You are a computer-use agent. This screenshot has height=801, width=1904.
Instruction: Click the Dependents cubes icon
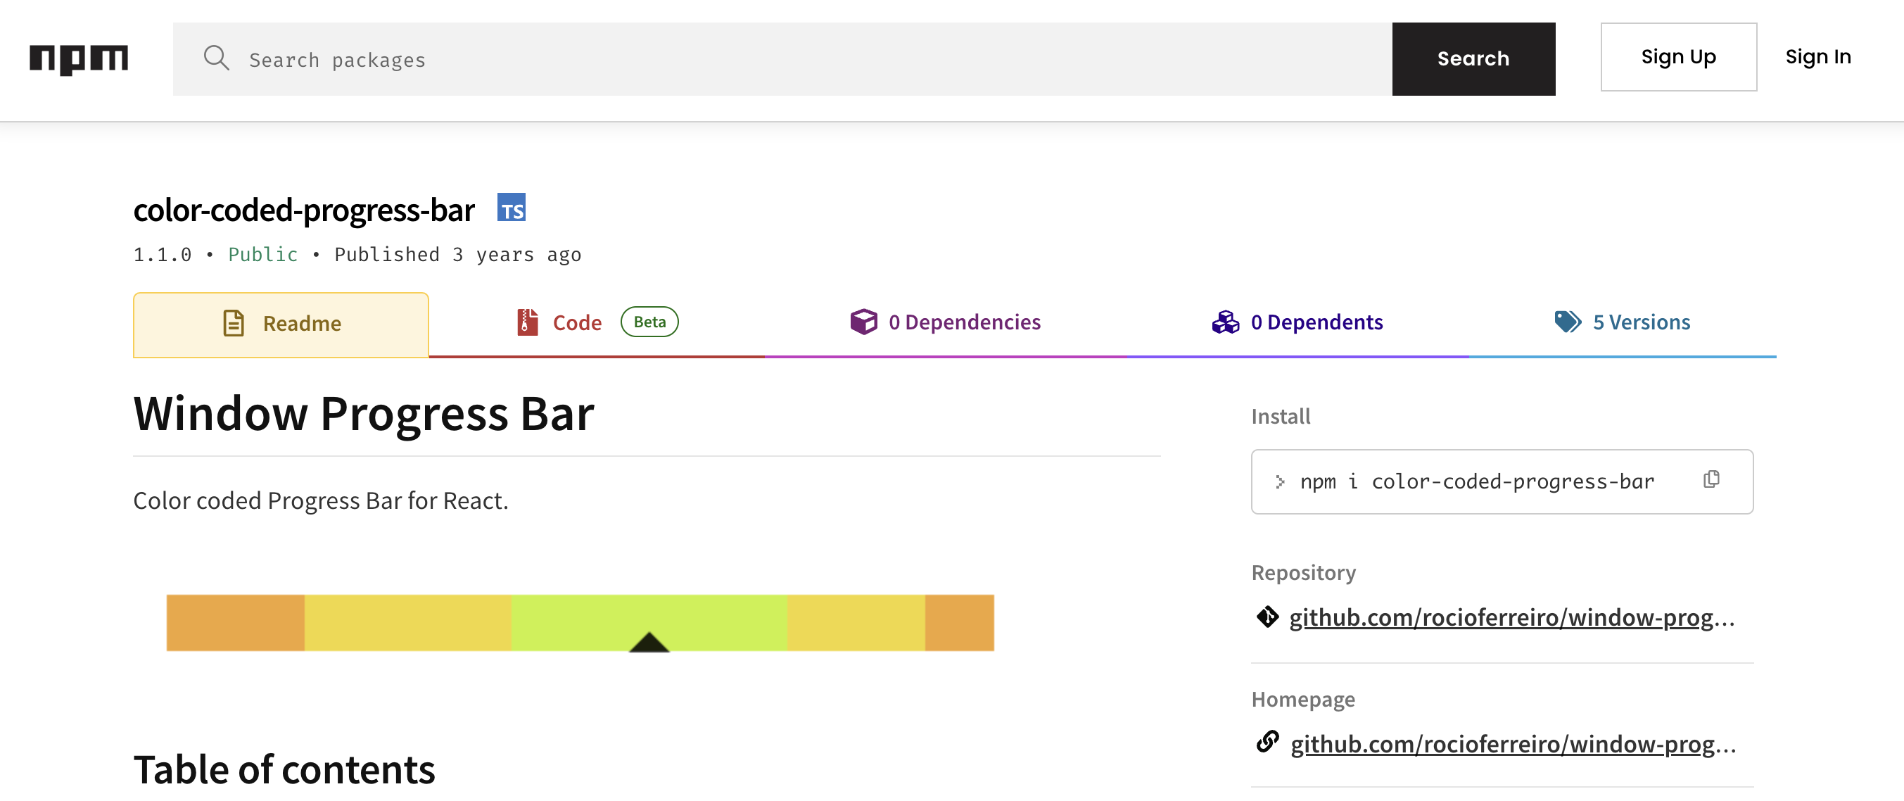pyautogui.click(x=1226, y=322)
